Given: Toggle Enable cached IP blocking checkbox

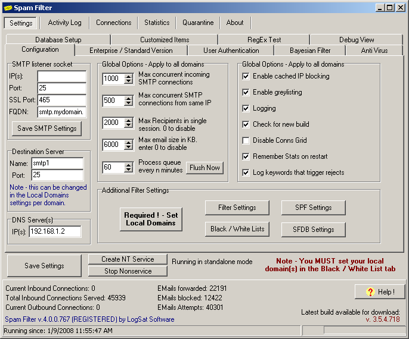Looking at the screenshot, I should pos(246,76).
